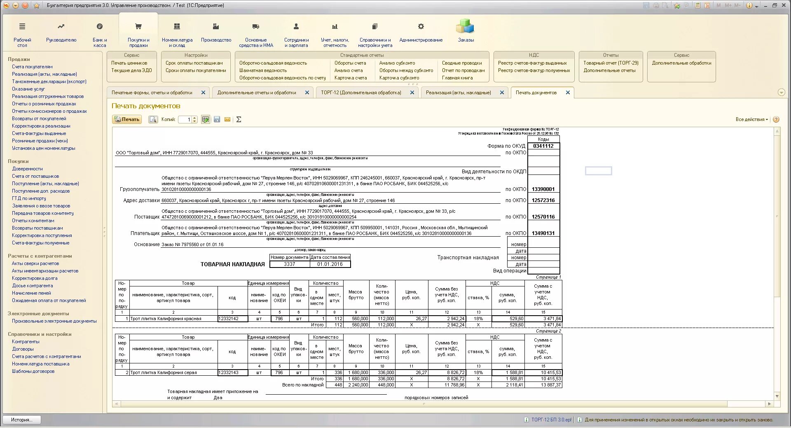791x428 pixels.
Task: Open Товарный отчет (ТОРГ-29)
Action: 611,63
